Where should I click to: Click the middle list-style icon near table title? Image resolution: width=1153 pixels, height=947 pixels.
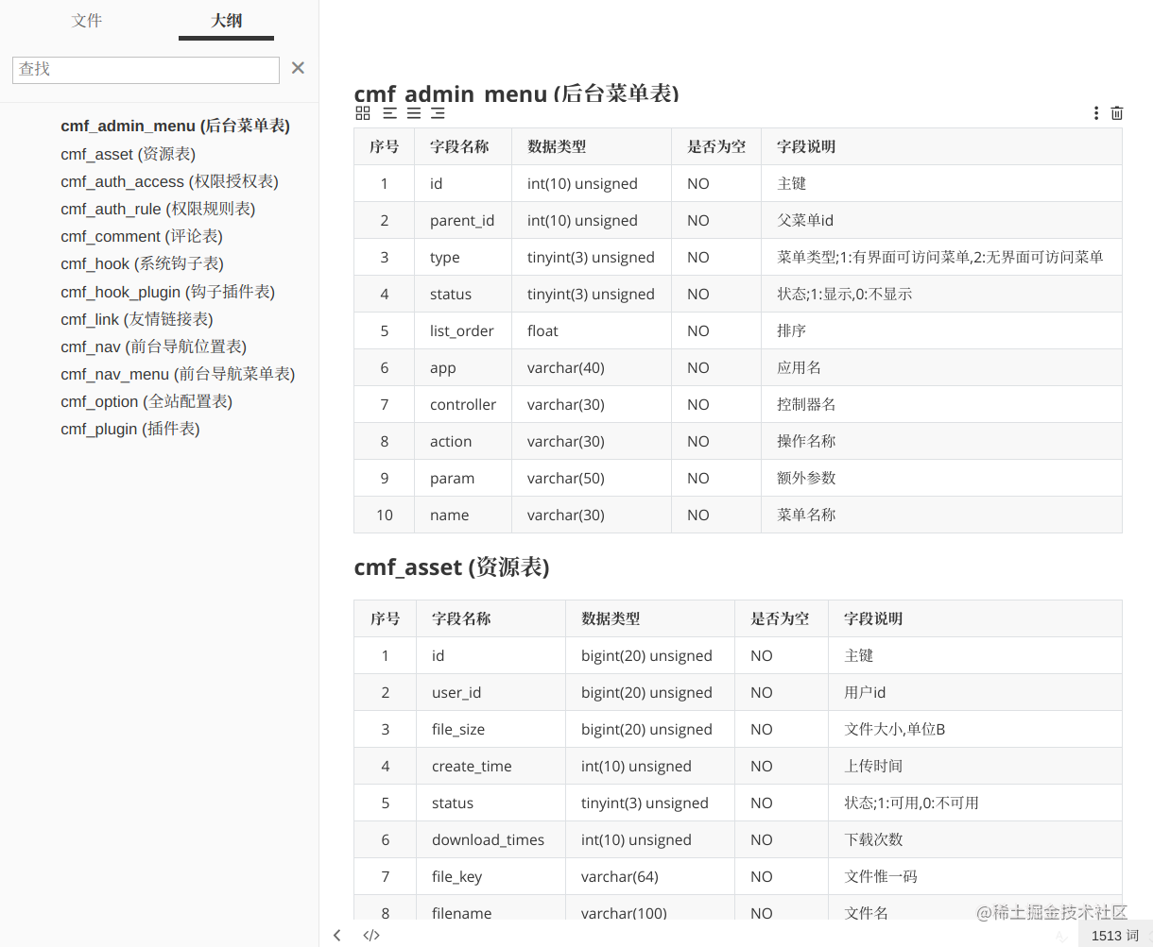[413, 112]
